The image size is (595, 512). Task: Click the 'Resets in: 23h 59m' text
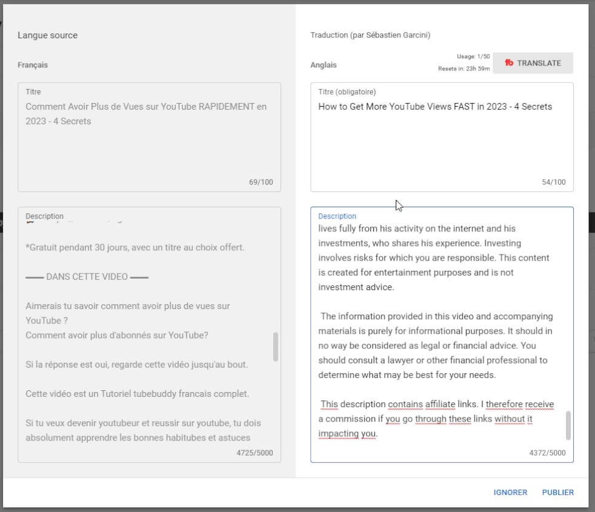[x=464, y=68]
